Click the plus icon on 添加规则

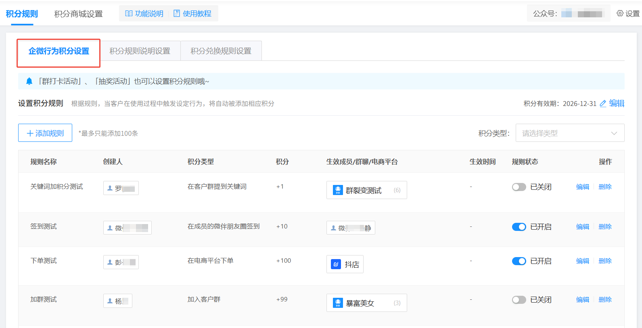[30, 133]
